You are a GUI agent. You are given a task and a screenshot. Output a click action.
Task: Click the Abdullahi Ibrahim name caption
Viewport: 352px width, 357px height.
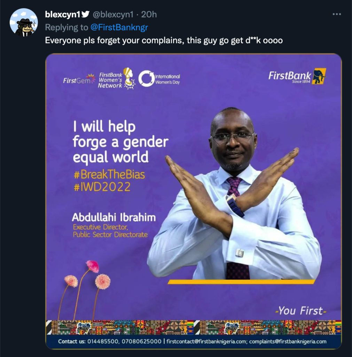click(x=114, y=218)
